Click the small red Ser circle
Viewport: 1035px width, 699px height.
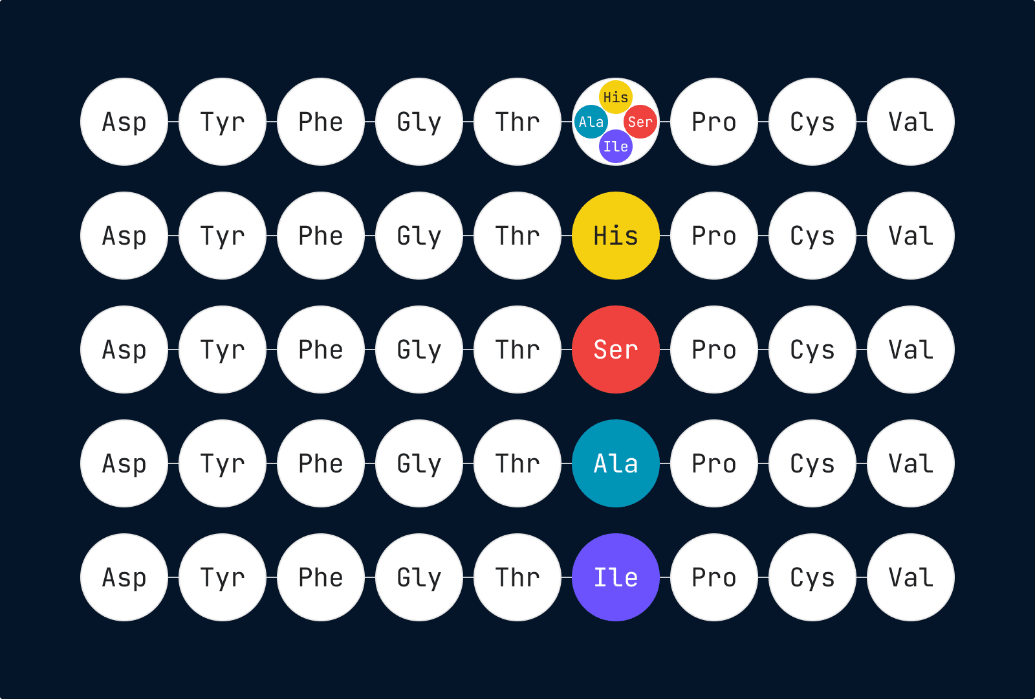click(640, 122)
